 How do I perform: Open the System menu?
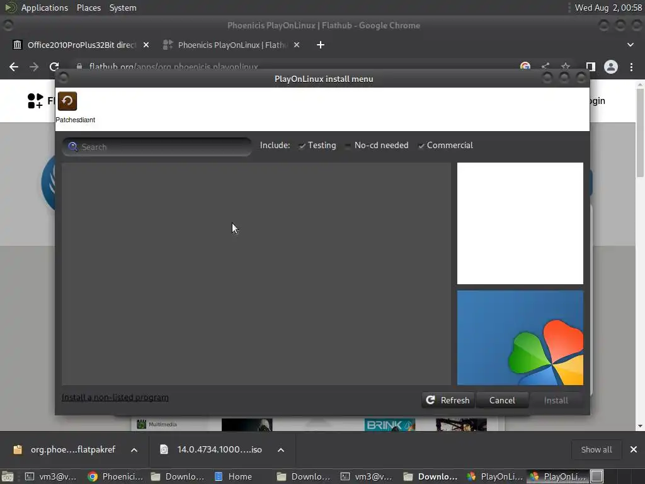click(x=123, y=8)
